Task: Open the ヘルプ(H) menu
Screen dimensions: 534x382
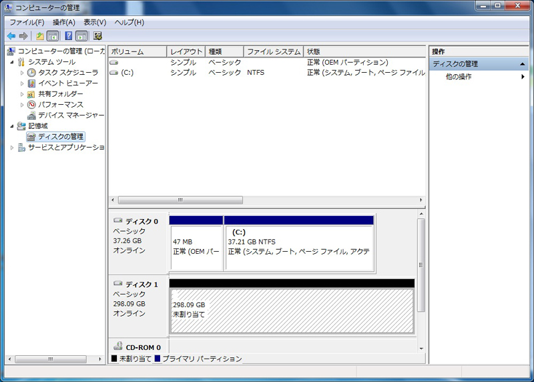Action: point(129,23)
